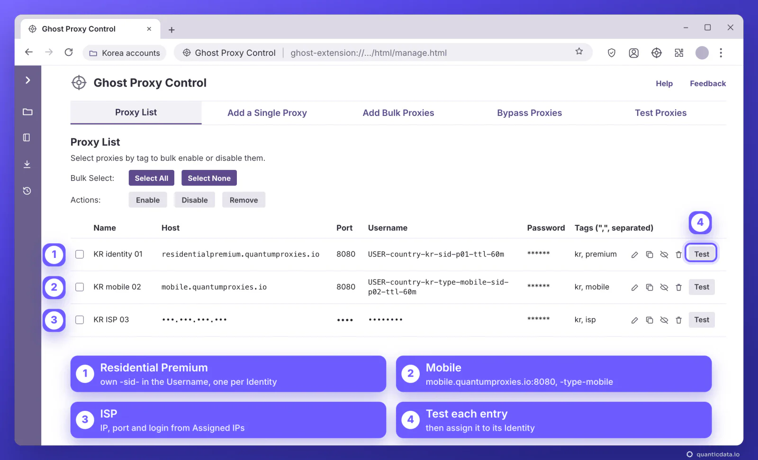The height and width of the screenshot is (460, 758).
Task: Open downloads icon in sidebar
Action: (x=27, y=164)
